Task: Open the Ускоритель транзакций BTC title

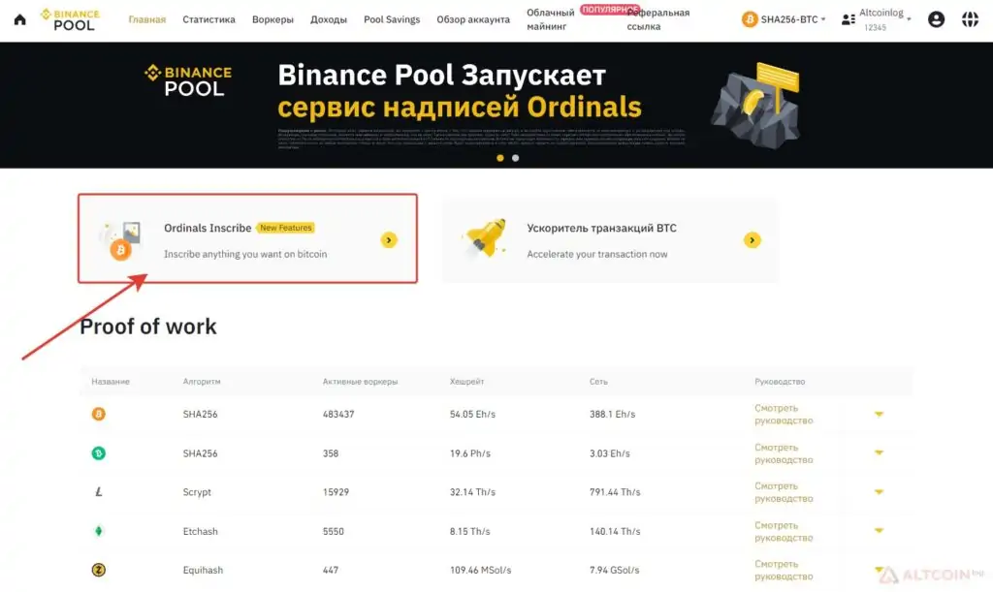Action: [601, 228]
